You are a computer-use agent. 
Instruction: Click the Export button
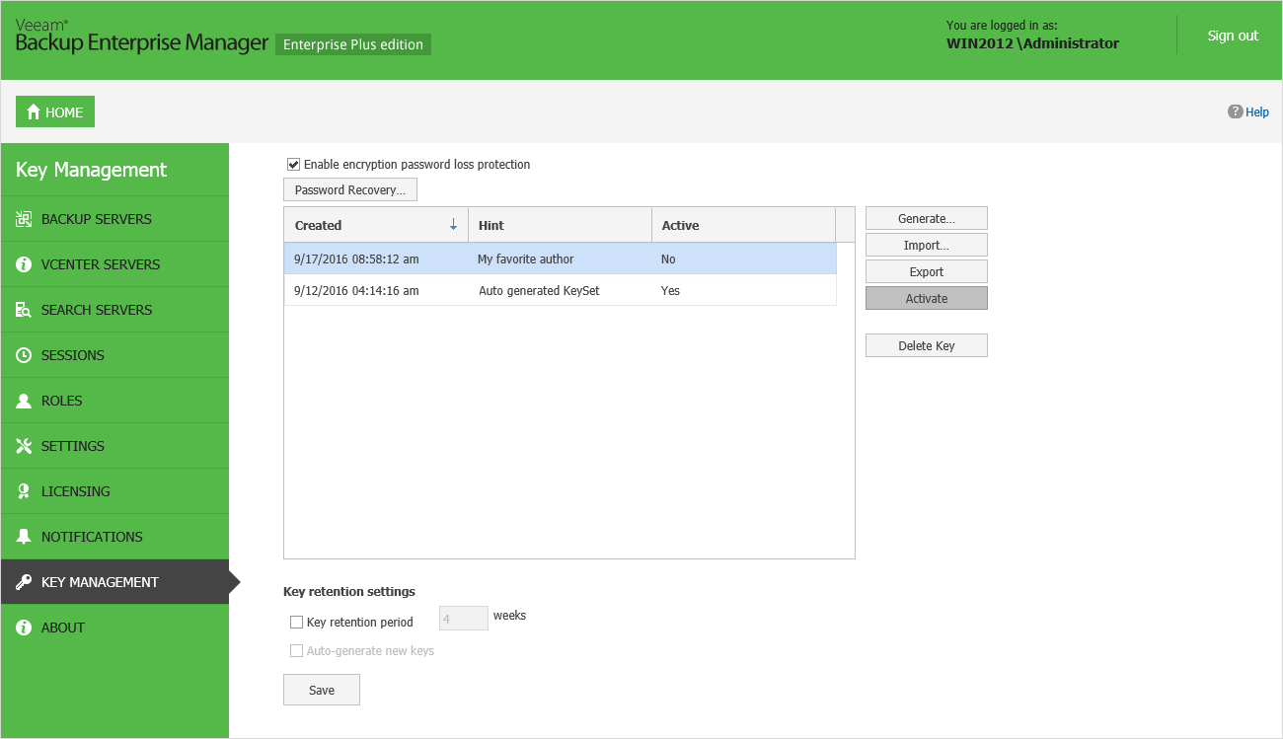tap(927, 271)
